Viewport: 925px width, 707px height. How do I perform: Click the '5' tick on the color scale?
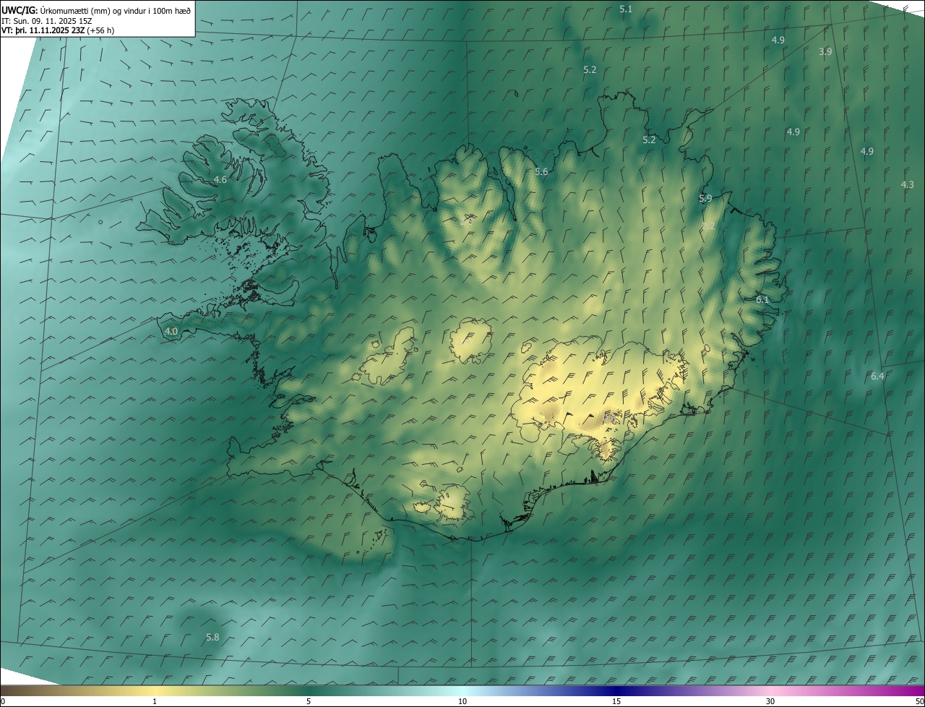coord(309,701)
